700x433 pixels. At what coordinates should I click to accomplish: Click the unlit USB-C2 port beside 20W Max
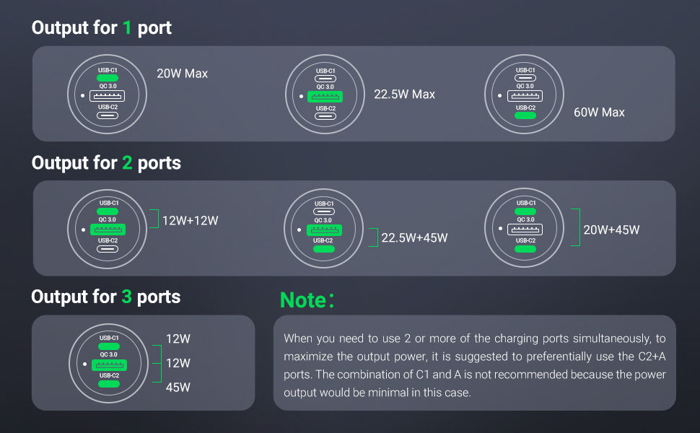[108, 115]
